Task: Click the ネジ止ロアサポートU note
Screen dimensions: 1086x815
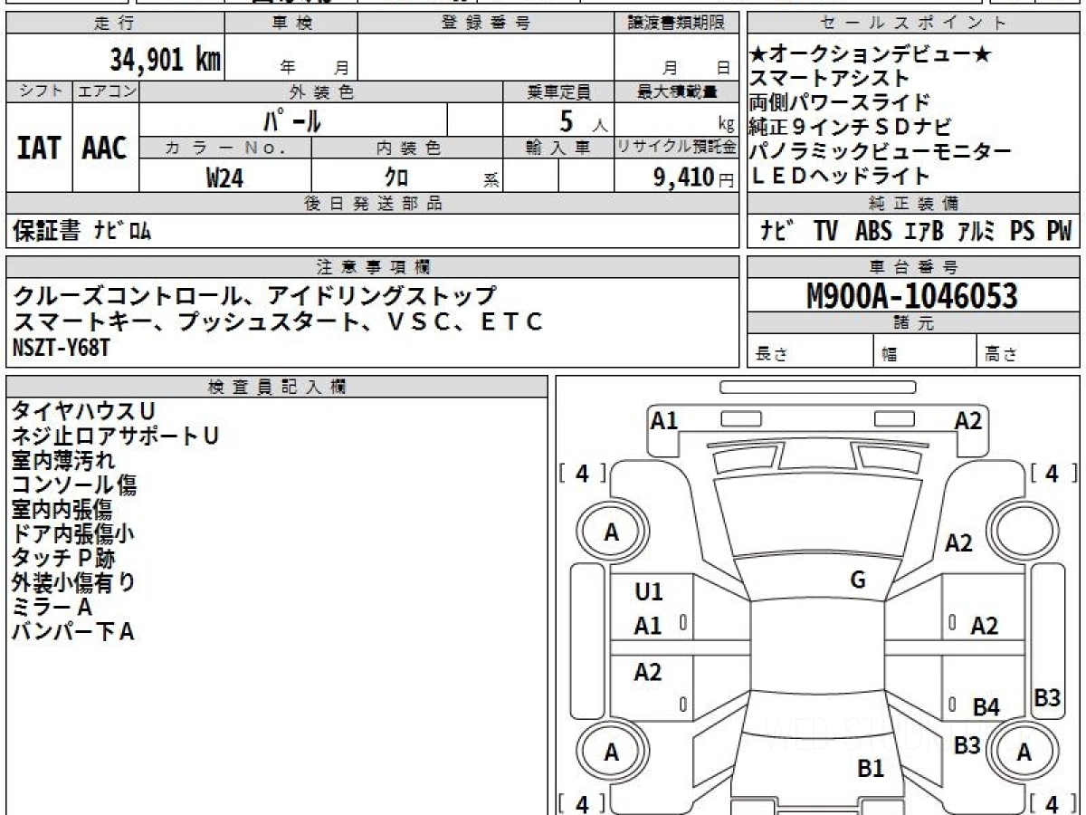Action: pyautogui.click(x=116, y=436)
